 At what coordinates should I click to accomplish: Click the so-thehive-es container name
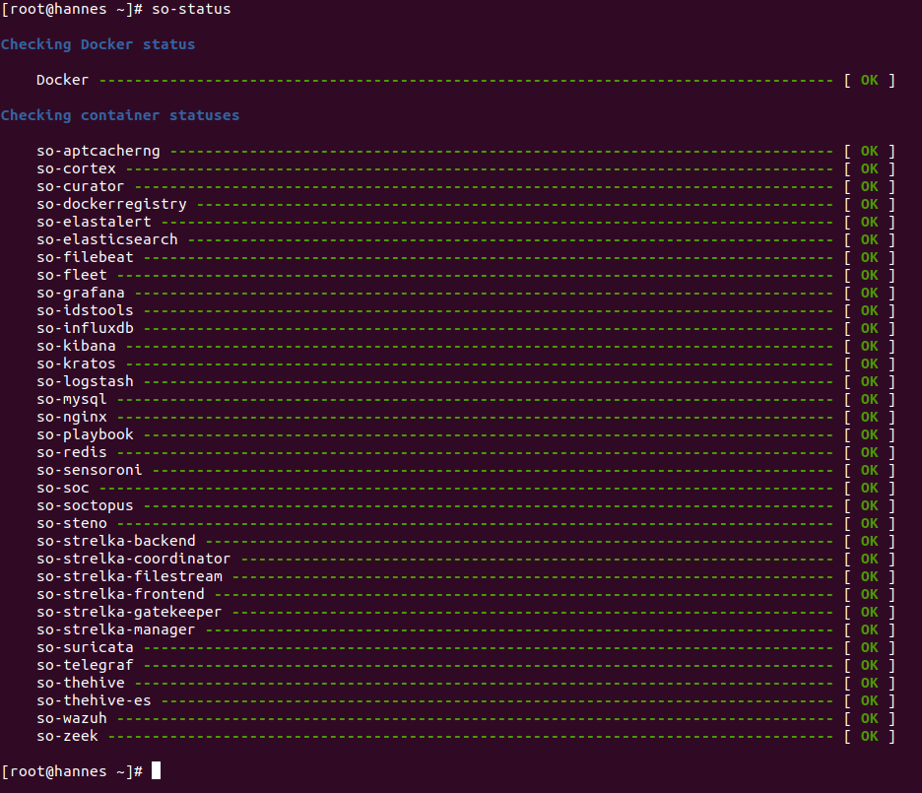point(94,700)
